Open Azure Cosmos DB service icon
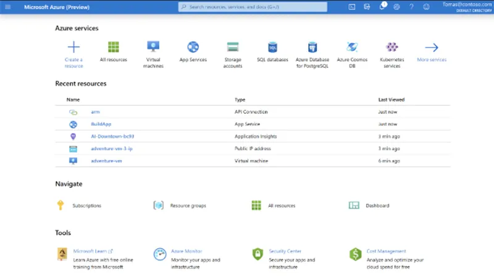The image size is (494, 279). (352, 47)
